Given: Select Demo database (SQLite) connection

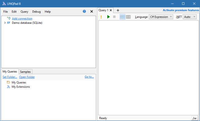Looking at the screenshot, I should [x=27, y=23].
